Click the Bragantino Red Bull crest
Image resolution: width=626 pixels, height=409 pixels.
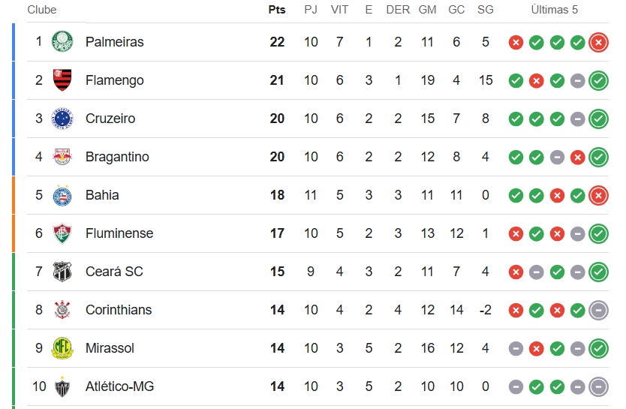pos(62,157)
